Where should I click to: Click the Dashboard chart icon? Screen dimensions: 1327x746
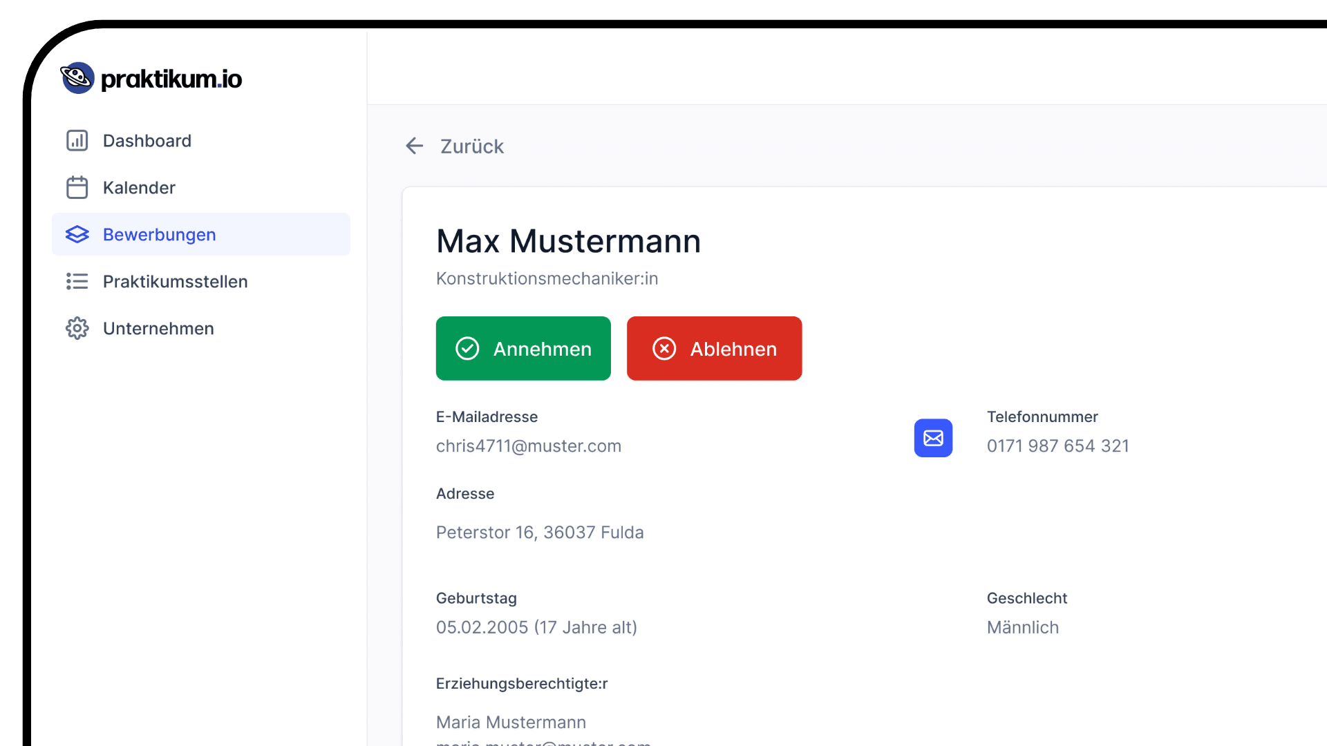(x=77, y=141)
